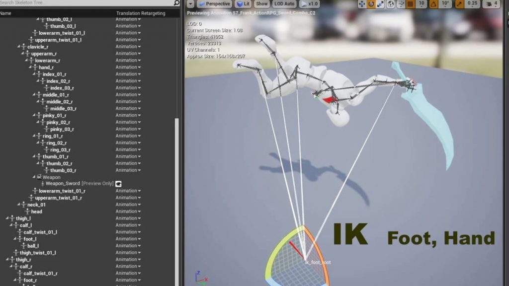Open retargeting dropdown for thumb_03_r

128,170
